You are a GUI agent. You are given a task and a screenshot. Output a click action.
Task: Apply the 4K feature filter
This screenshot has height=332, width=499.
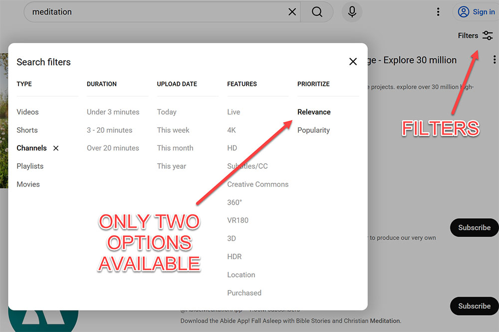click(232, 130)
